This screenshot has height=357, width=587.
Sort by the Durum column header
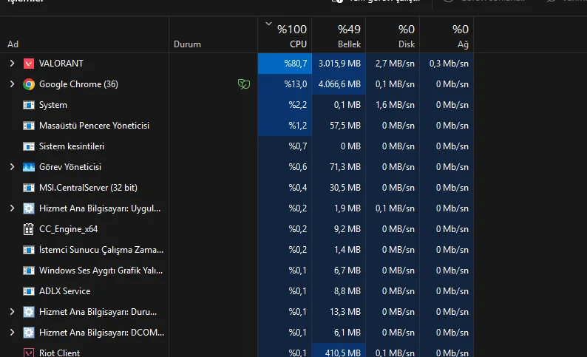187,44
